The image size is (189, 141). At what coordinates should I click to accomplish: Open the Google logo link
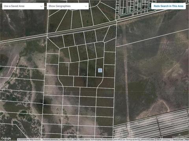[x=6, y=138]
